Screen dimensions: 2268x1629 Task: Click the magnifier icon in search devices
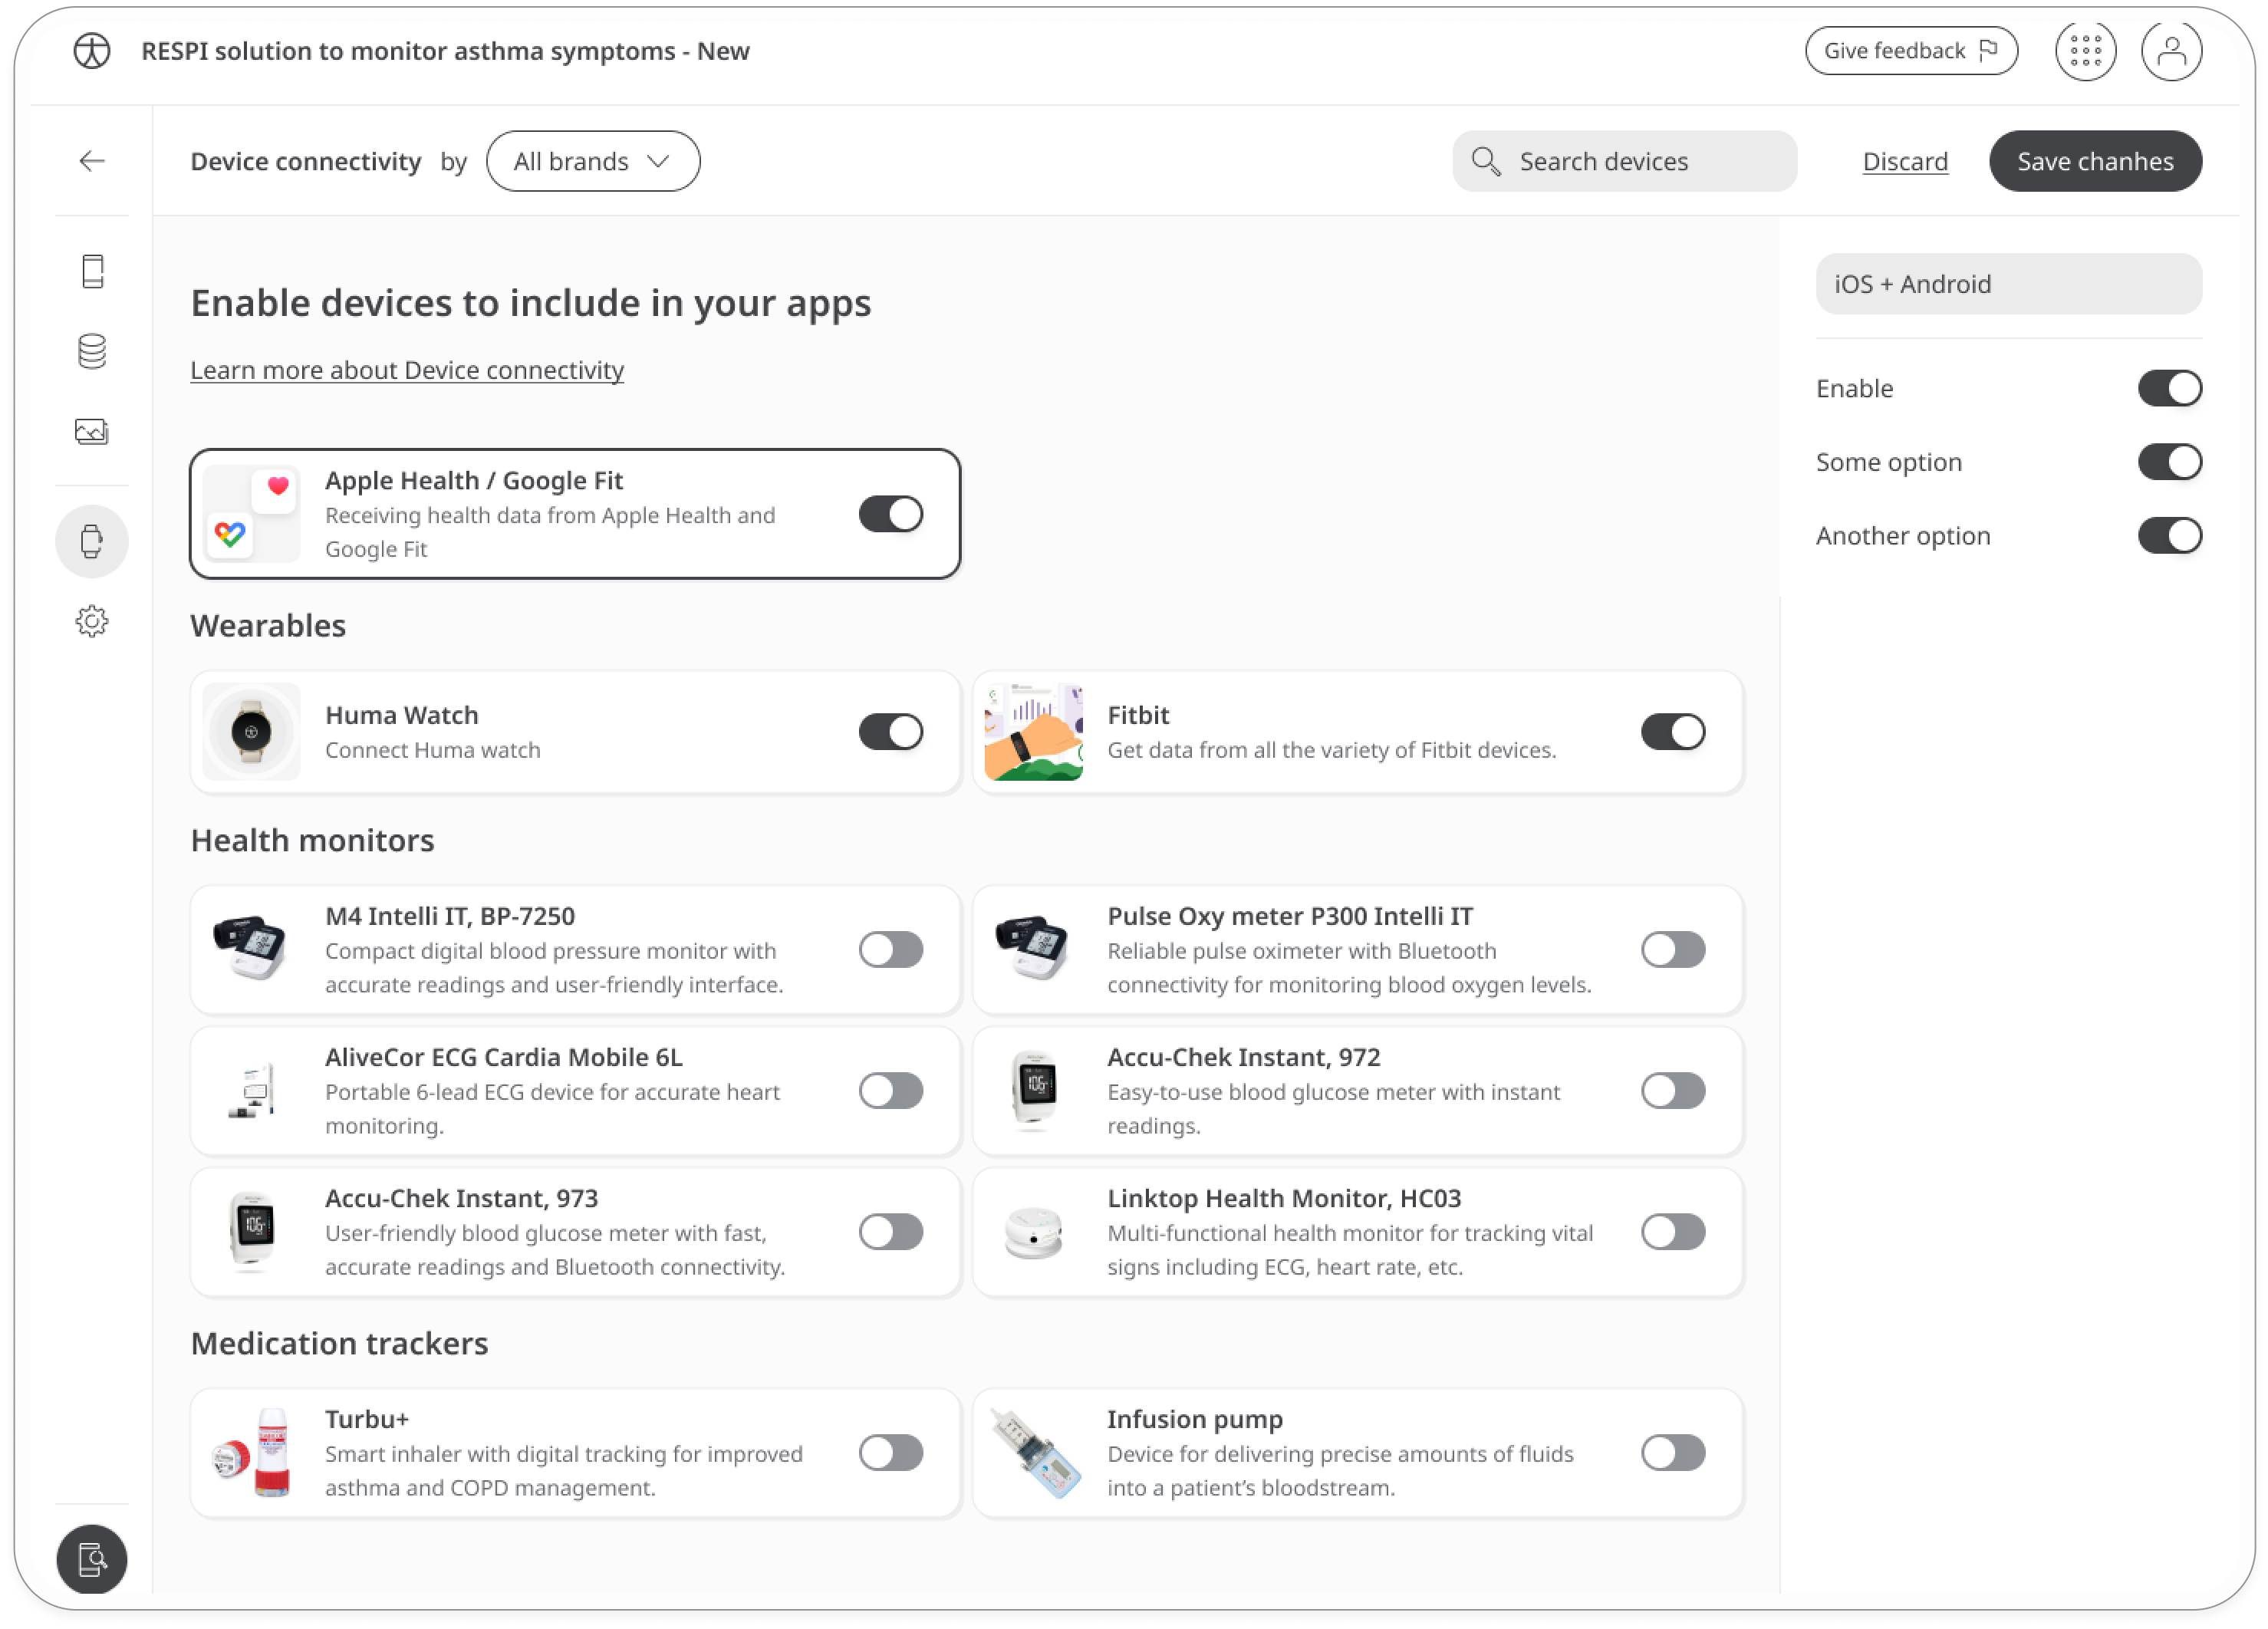point(1485,161)
